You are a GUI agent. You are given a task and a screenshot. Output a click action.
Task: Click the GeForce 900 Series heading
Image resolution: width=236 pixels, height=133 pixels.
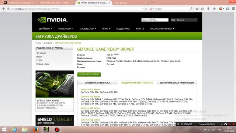click(90, 89)
